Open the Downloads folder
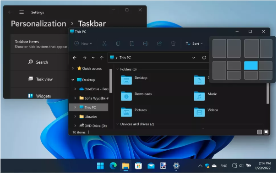 tap(126, 96)
